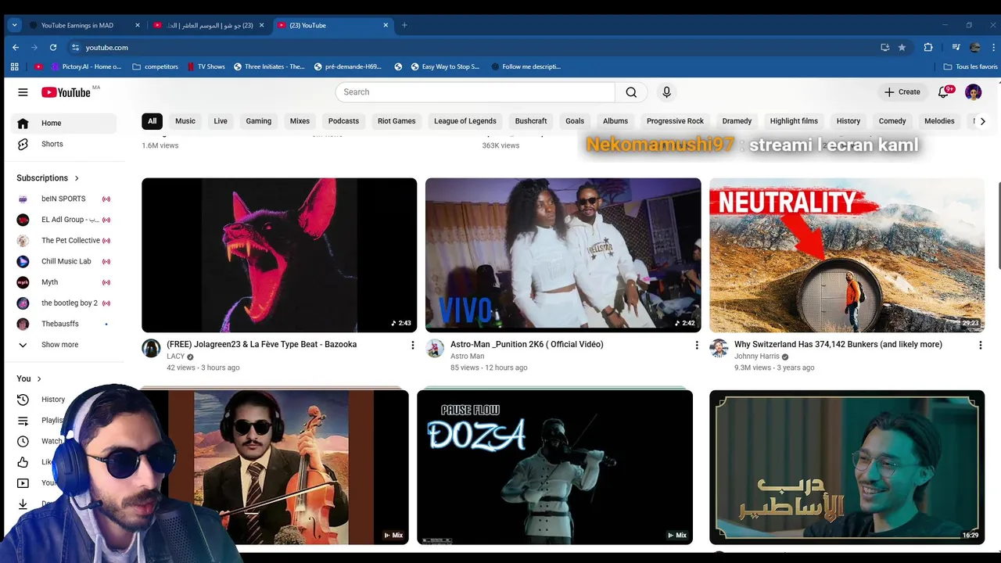Open Myth channel subscription
The width and height of the screenshot is (1001, 563).
pos(63,282)
